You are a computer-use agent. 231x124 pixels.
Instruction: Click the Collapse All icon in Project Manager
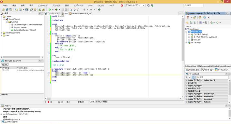195,23
